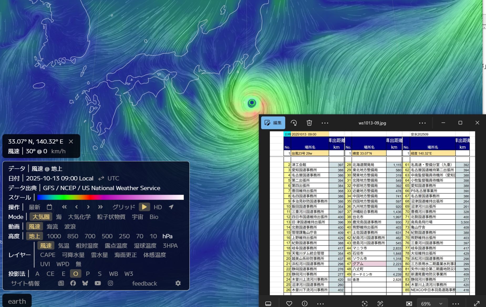Add photo to favorites with heart icon
486x307 pixels.
tap(289, 304)
